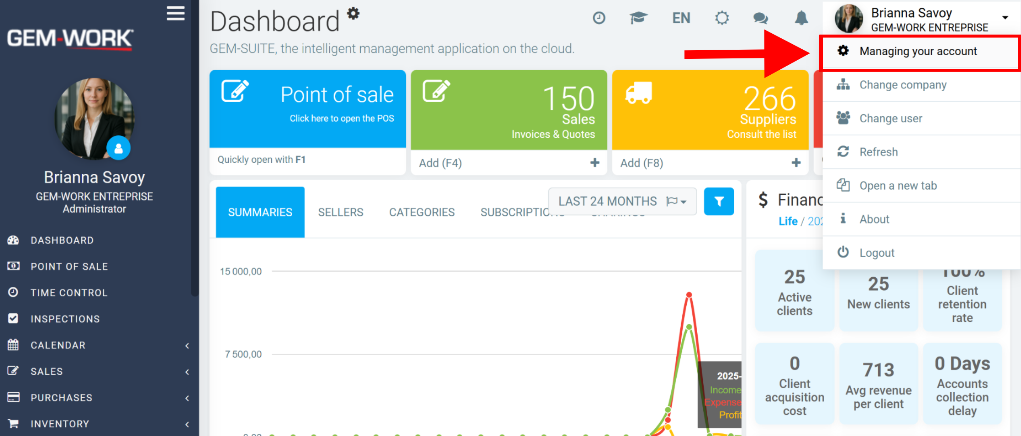
Task: Switch language with the EN selector
Action: pyautogui.click(x=681, y=18)
